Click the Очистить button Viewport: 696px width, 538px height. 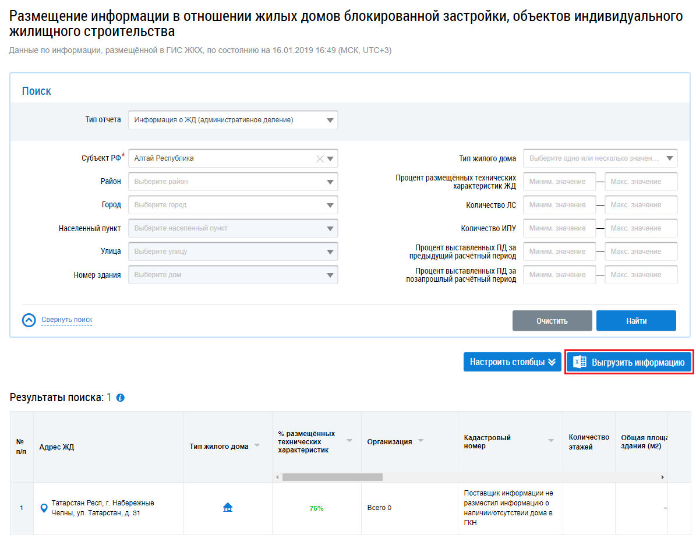click(x=552, y=321)
